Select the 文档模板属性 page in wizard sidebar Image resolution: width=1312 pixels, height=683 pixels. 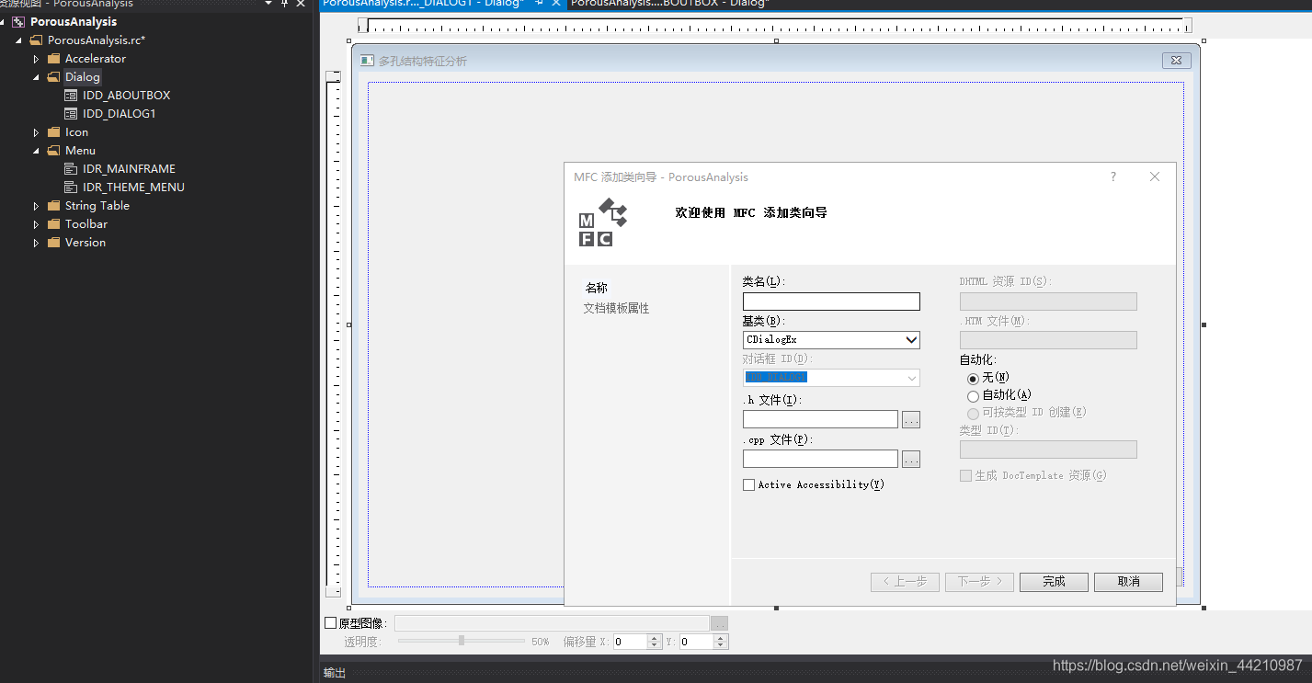click(616, 308)
